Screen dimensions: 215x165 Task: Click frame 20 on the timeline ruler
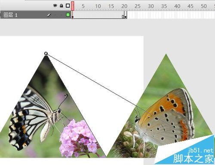pyautogui.click(x=124, y=6)
